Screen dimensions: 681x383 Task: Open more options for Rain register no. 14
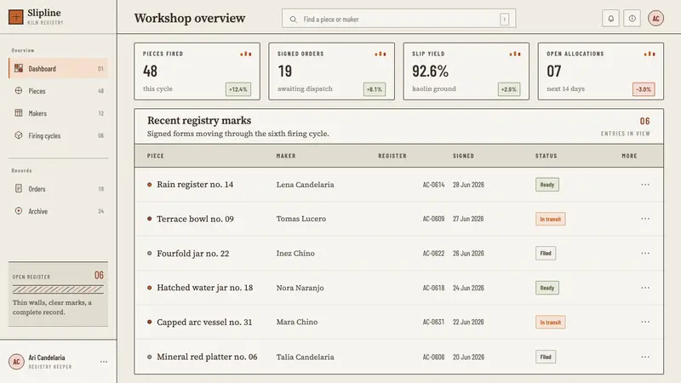click(x=645, y=185)
